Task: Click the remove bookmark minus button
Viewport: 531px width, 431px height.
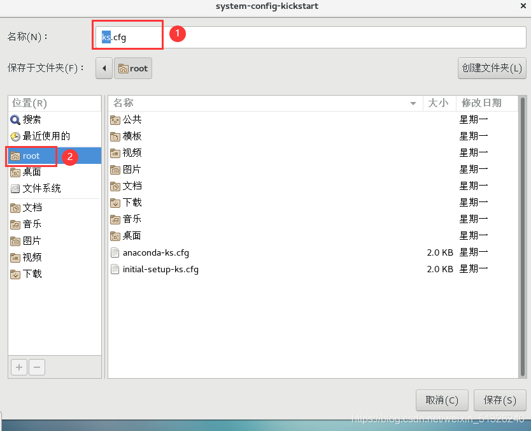Action: tap(37, 367)
